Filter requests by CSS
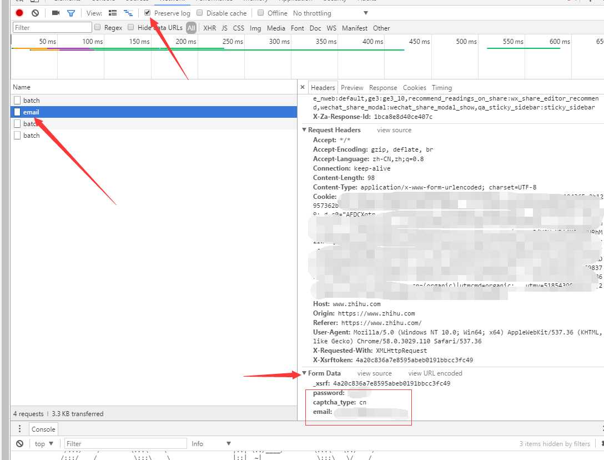Screen dimensions: 604x460 239,28
